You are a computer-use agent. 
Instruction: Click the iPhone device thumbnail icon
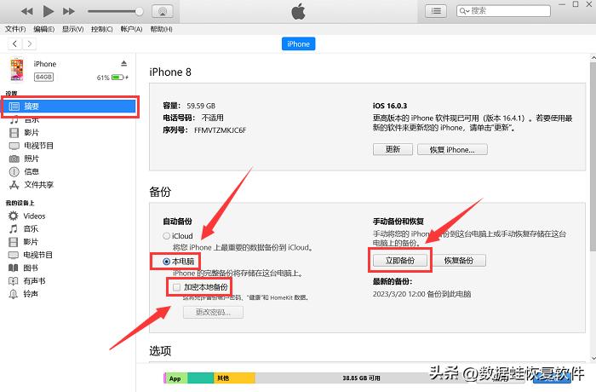tap(17, 69)
